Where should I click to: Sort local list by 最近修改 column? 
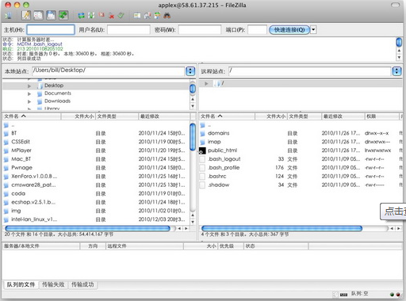[164, 116]
